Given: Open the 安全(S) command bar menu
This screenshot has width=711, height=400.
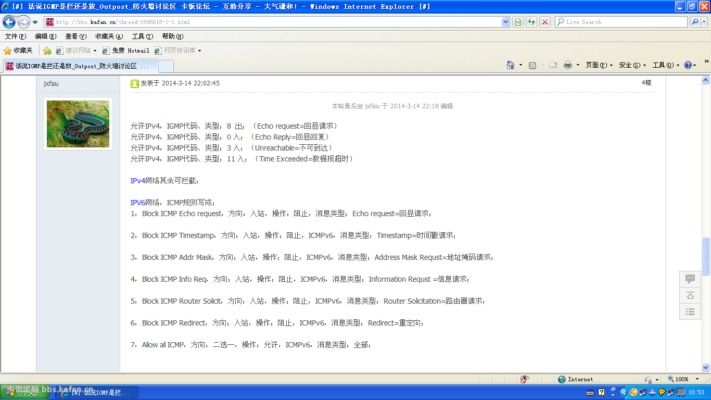Looking at the screenshot, I should pos(632,65).
